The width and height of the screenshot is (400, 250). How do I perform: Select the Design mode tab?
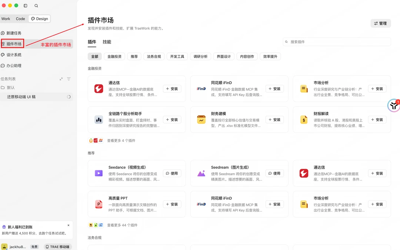(40, 19)
